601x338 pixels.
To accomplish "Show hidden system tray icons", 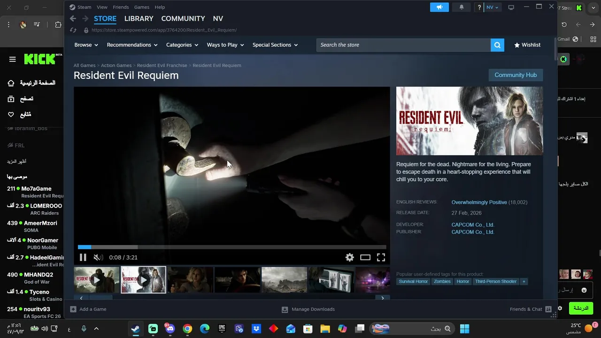I will (96, 329).
